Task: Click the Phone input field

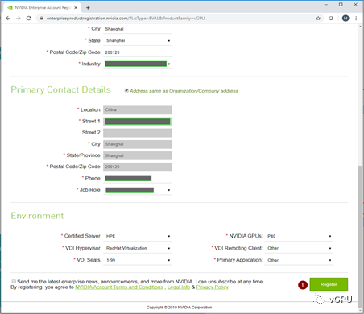Action: click(138, 178)
